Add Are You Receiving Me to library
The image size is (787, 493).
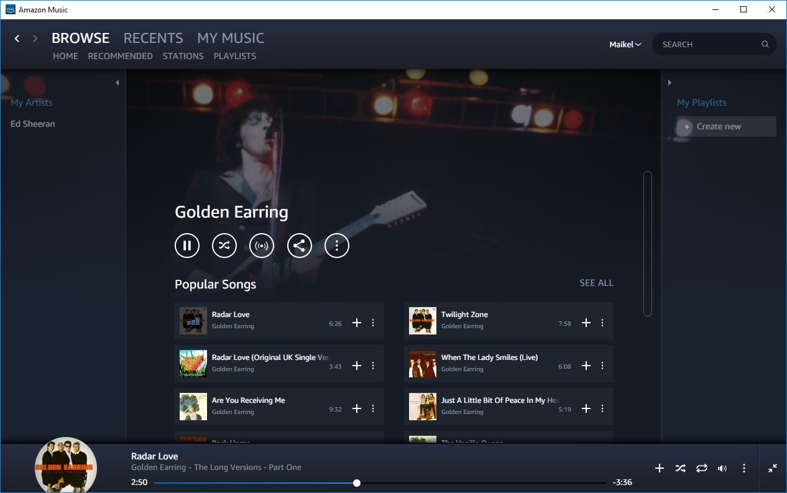point(357,408)
